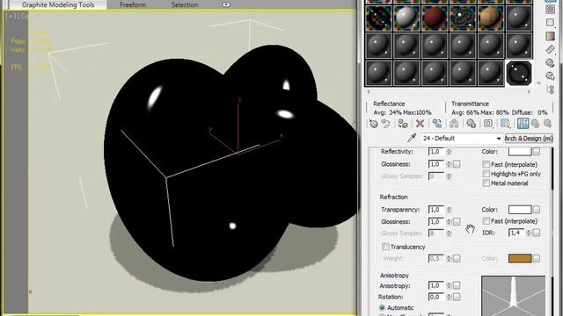Viewport: 563px width, 316px height.
Task: Click map button beside IOR
Action: [x=537, y=233]
